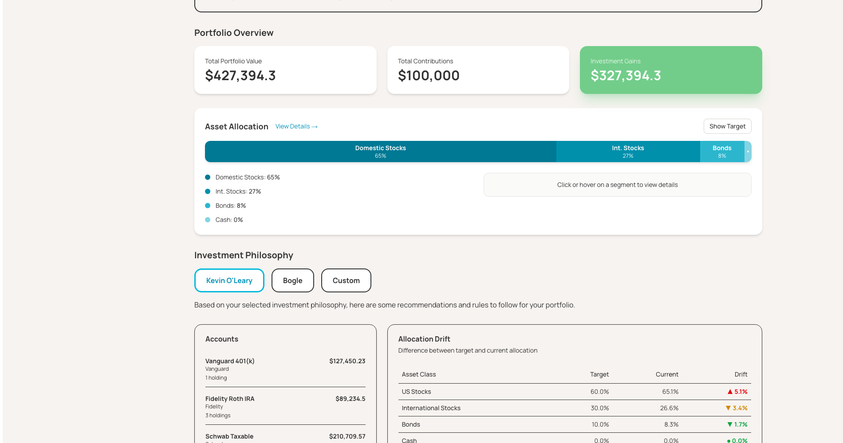
Task: Click the Cash legend color swatch
Action: coord(208,220)
